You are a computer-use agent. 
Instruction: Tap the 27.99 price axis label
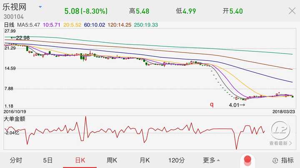(x=10, y=31)
